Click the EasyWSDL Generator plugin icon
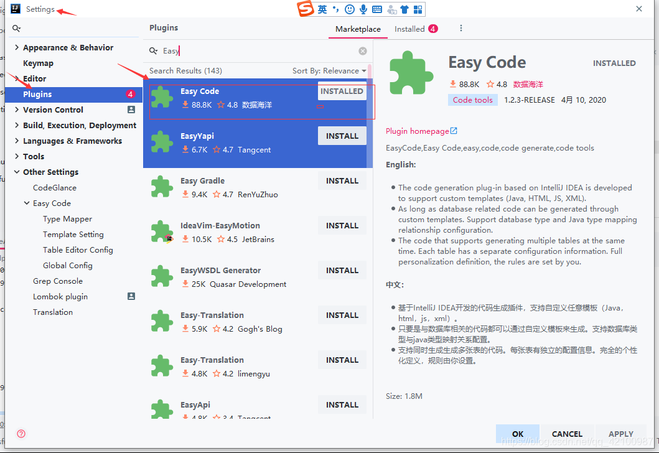659x453 pixels. (x=162, y=276)
